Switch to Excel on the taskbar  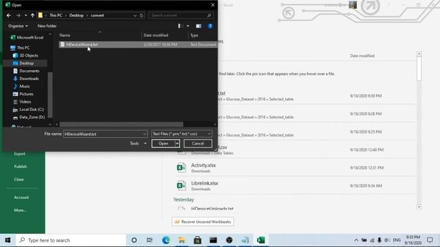click(261, 240)
